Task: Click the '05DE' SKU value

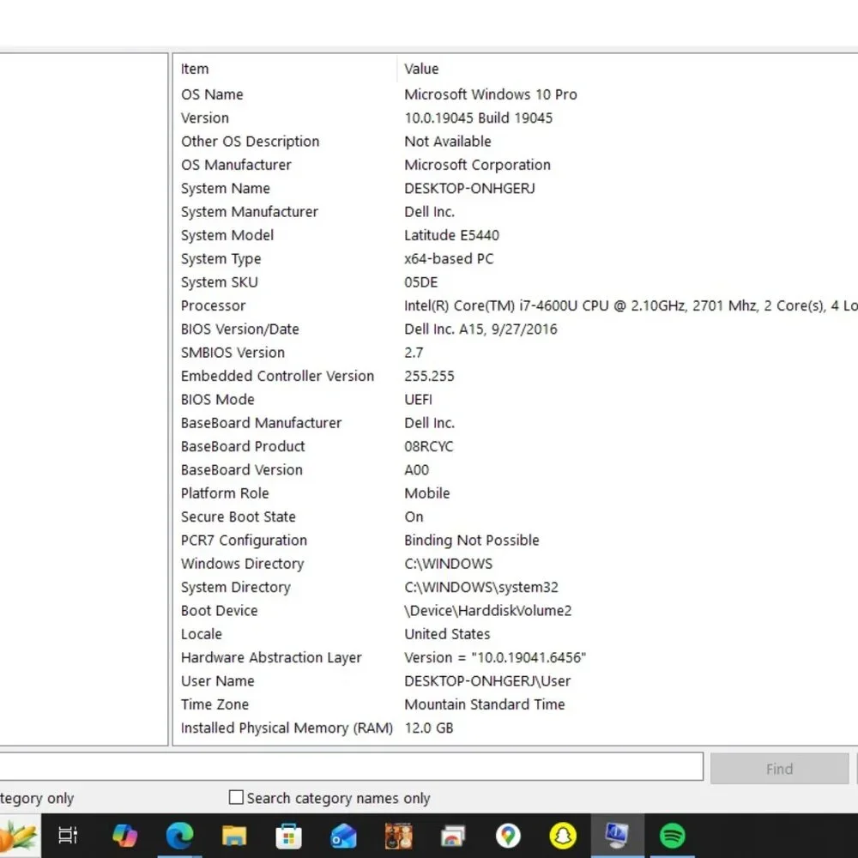Action: 421,283
